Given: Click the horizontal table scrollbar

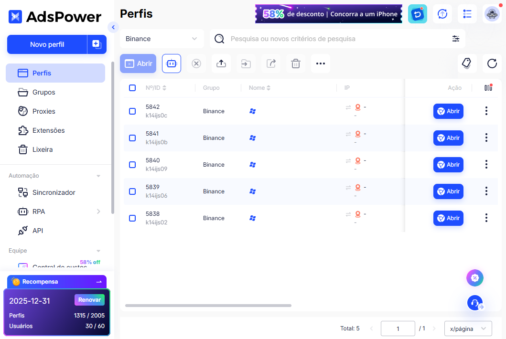Looking at the screenshot, I should (x=208, y=306).
